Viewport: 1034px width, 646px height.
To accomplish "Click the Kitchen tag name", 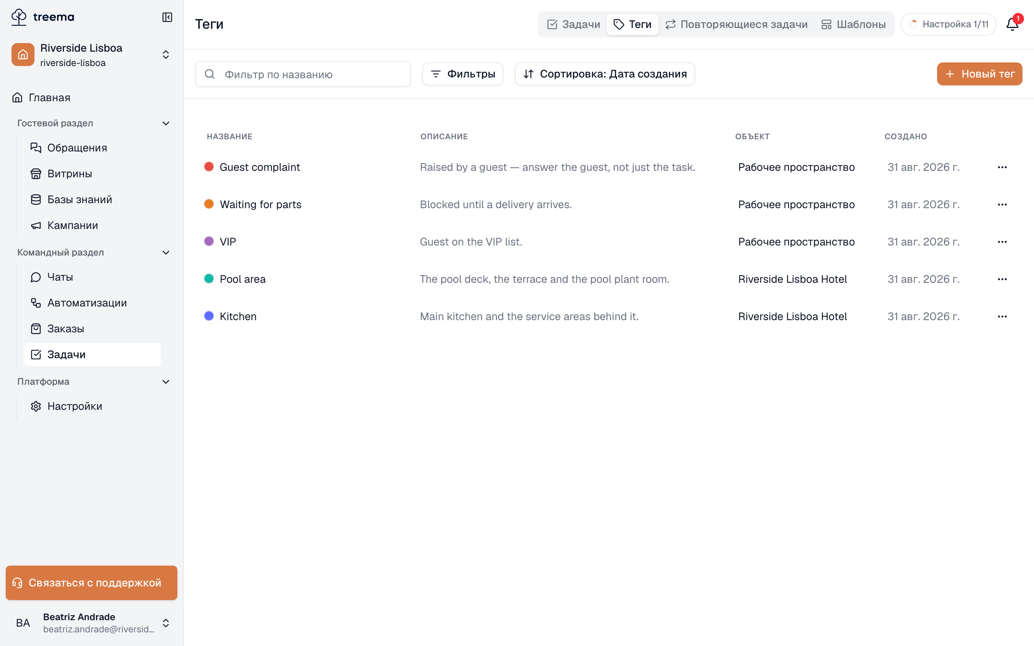I will 238,317.
